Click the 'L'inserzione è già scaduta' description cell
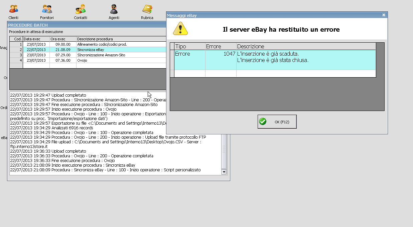 (306, 60)
